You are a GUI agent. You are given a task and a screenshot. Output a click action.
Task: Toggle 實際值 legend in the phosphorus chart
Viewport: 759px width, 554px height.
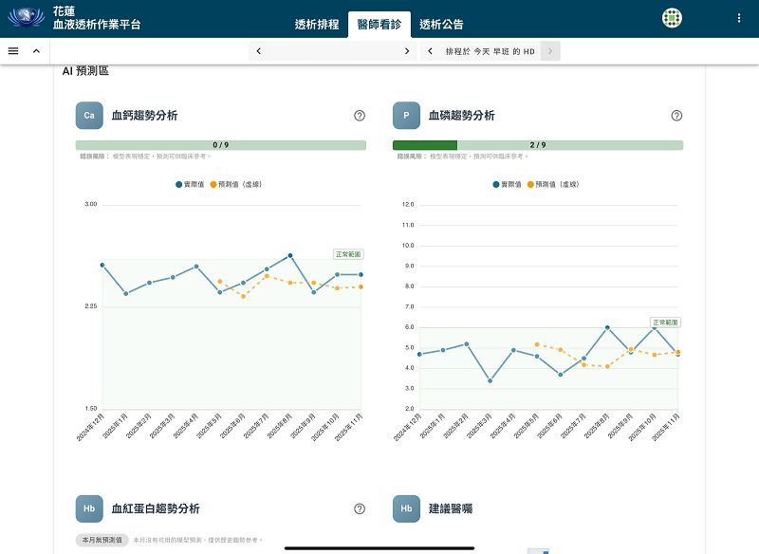click(x=507, y=183)
